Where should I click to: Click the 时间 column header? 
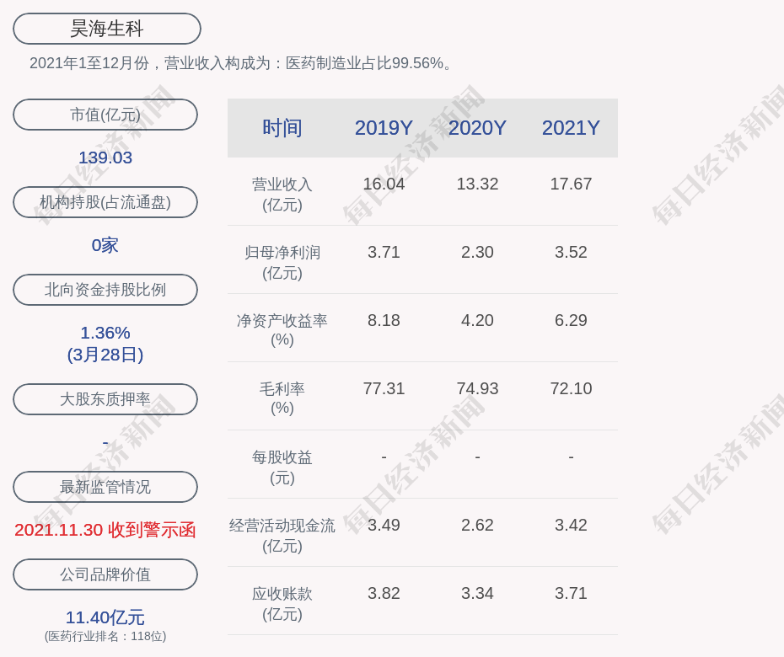[282, 128]
